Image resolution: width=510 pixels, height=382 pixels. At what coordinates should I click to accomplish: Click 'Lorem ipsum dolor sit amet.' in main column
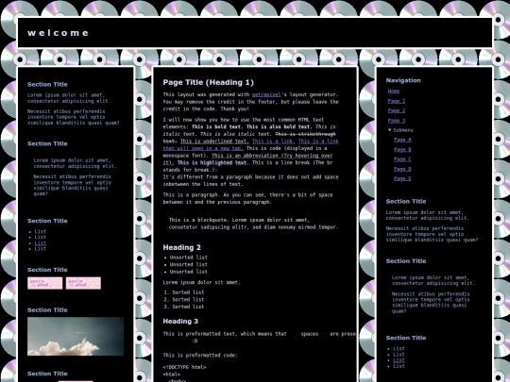201,283
